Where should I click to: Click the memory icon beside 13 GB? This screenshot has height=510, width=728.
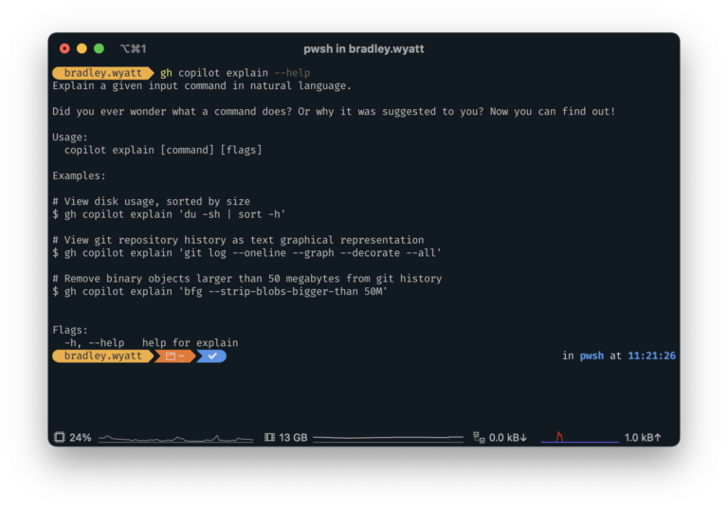pyautogui.click(x=269, y=438)
